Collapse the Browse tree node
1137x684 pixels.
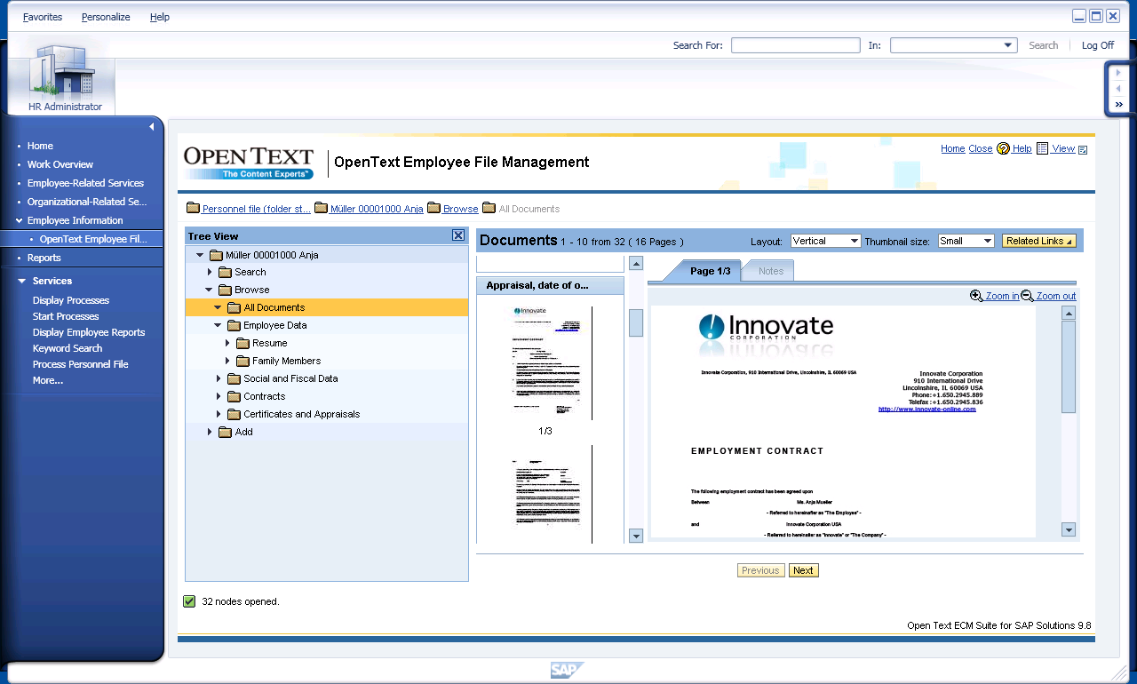pos(209,290)
